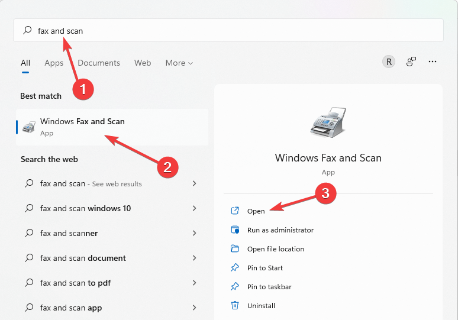The image size is (458, 320).
Task: Open the three-dot options menu
Action: [x=433, y=62]
